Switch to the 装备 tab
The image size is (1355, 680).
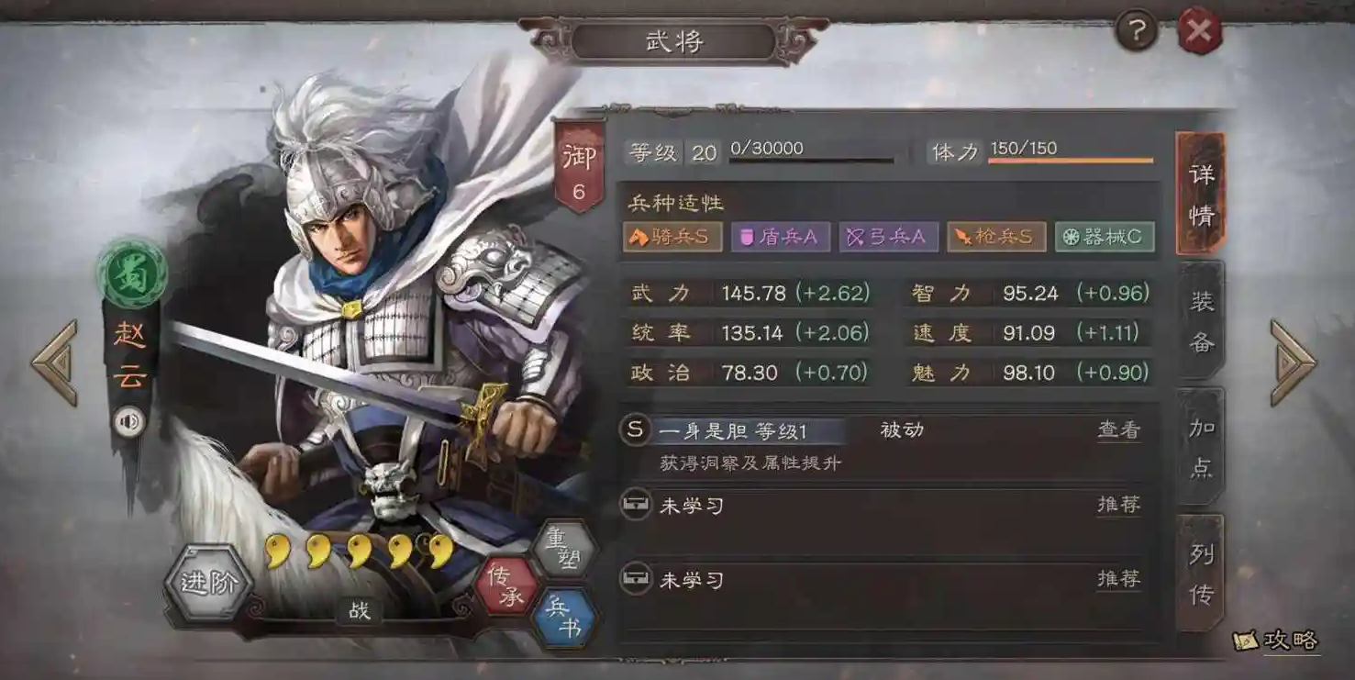click(1201, 322)
